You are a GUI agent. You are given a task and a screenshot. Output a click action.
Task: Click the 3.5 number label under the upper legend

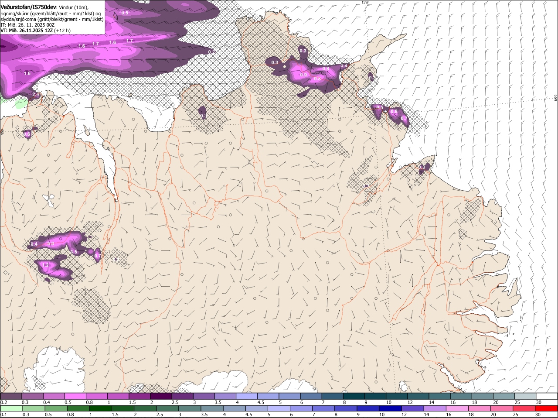pos(218,402)
